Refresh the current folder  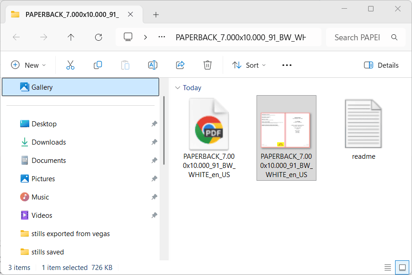pyautogui.click(x=98, y=38)
